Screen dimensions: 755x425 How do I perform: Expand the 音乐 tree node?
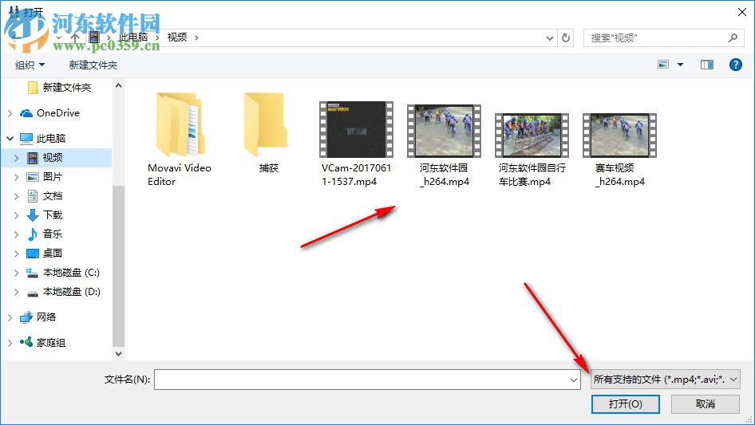pos(17,234)
